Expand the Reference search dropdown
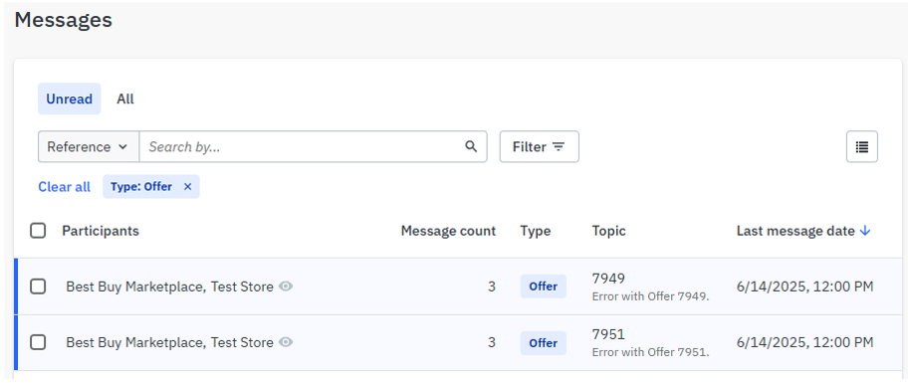Screen dimensions: 908x383 [x=89, y=147]
